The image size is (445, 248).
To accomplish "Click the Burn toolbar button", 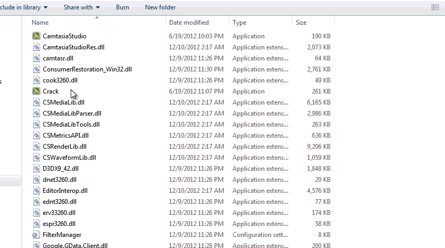I will tap(122, 7).
